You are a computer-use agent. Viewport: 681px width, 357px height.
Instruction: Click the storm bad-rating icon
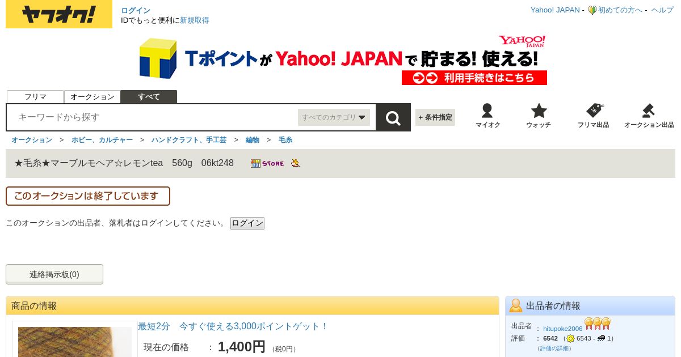point(601,338)
